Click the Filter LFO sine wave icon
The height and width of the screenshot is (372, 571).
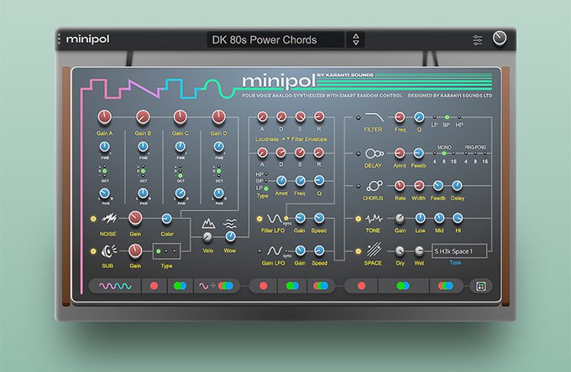[276, 219]
